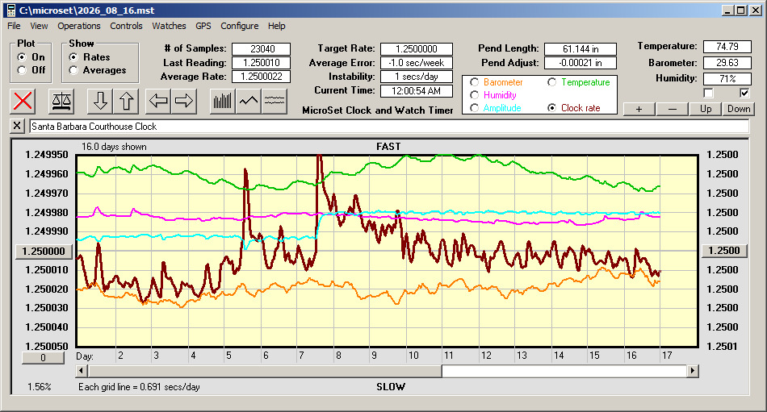
Task: Click the # of Samples value field
Action: click(x=262, y=49)
